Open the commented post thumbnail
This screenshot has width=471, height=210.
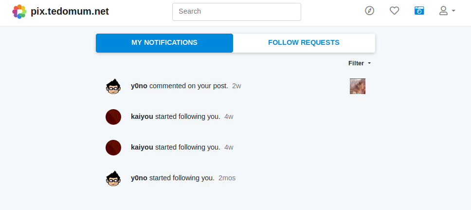coord(358,86)
